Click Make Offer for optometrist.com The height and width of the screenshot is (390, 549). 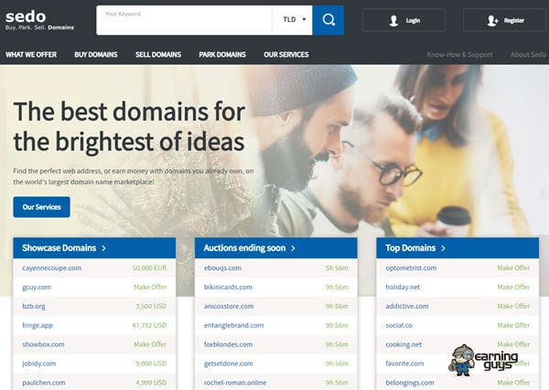coord(513,268)
